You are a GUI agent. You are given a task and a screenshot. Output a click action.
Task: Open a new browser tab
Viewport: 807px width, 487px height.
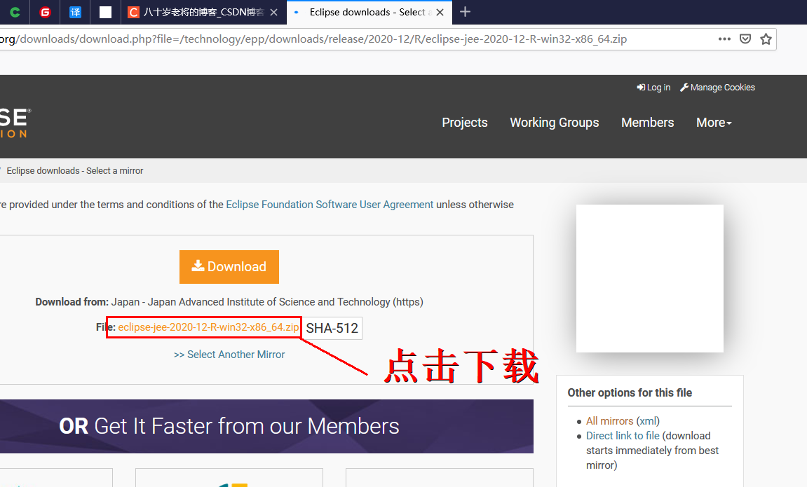(x=466, y=12)
